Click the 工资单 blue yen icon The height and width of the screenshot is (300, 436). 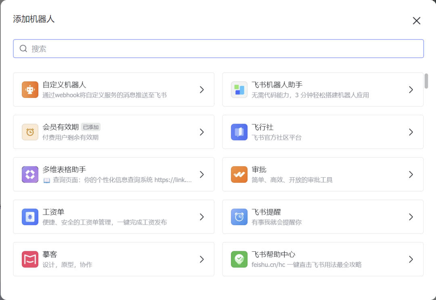[x=30, y=217]
